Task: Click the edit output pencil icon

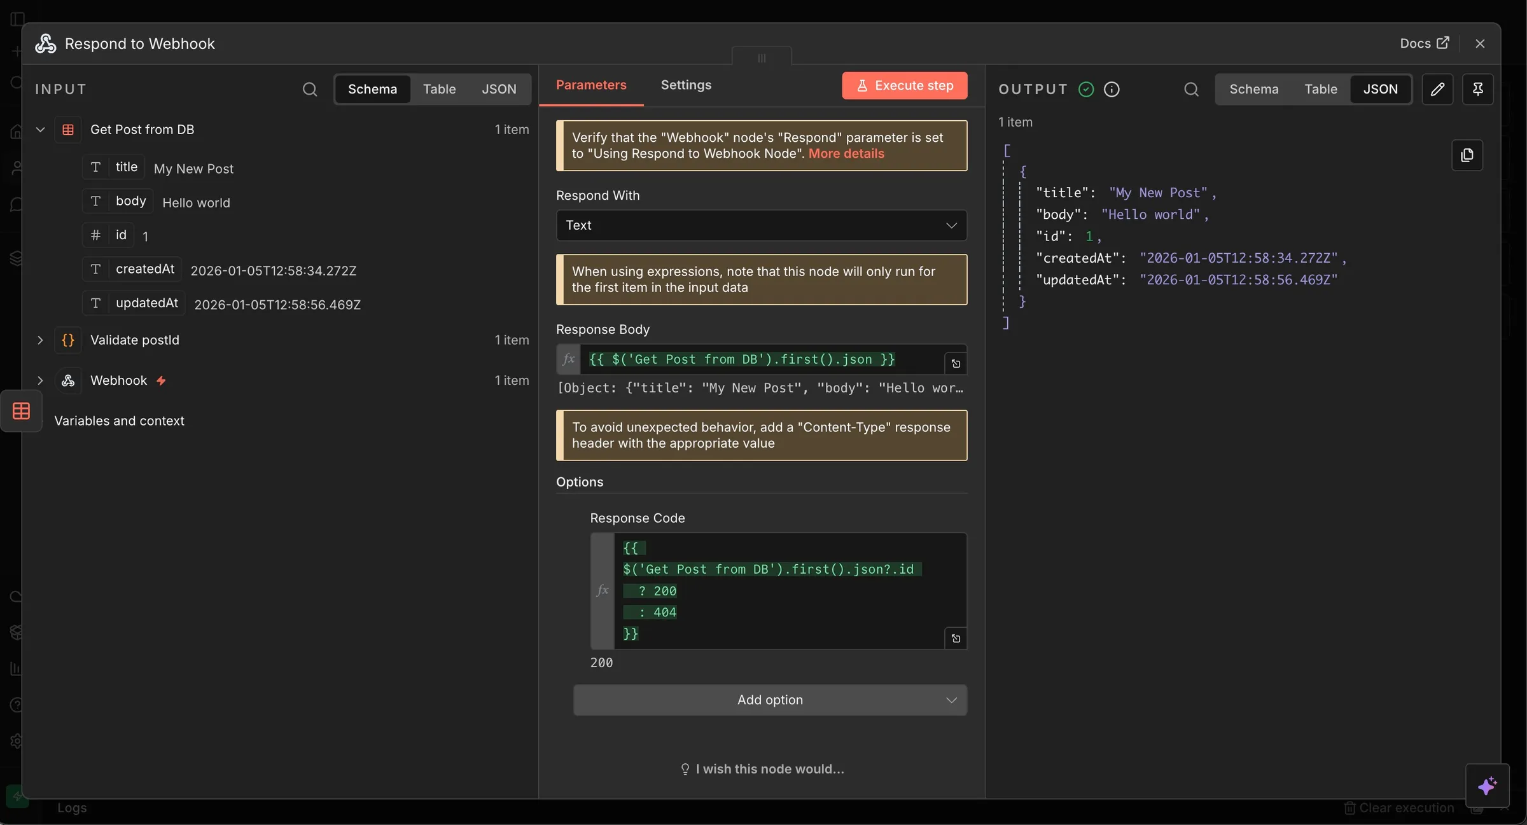Action: tap(1437, 89)
